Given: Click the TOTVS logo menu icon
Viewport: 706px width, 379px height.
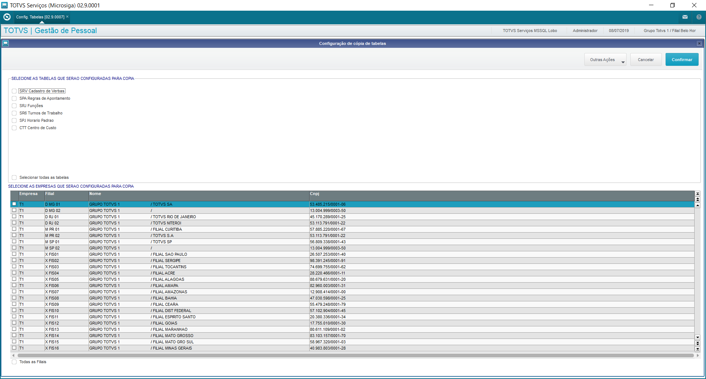Looking at the screenshot, I should (x=7, y=17).
